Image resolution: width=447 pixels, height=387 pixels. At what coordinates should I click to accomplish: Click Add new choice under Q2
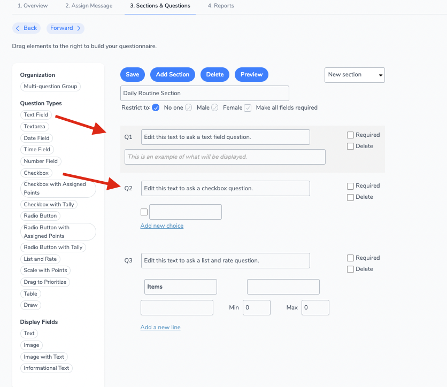pos(161,226)
